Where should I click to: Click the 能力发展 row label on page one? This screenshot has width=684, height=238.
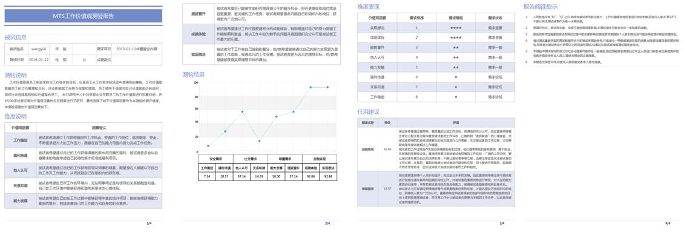(21, 201)
